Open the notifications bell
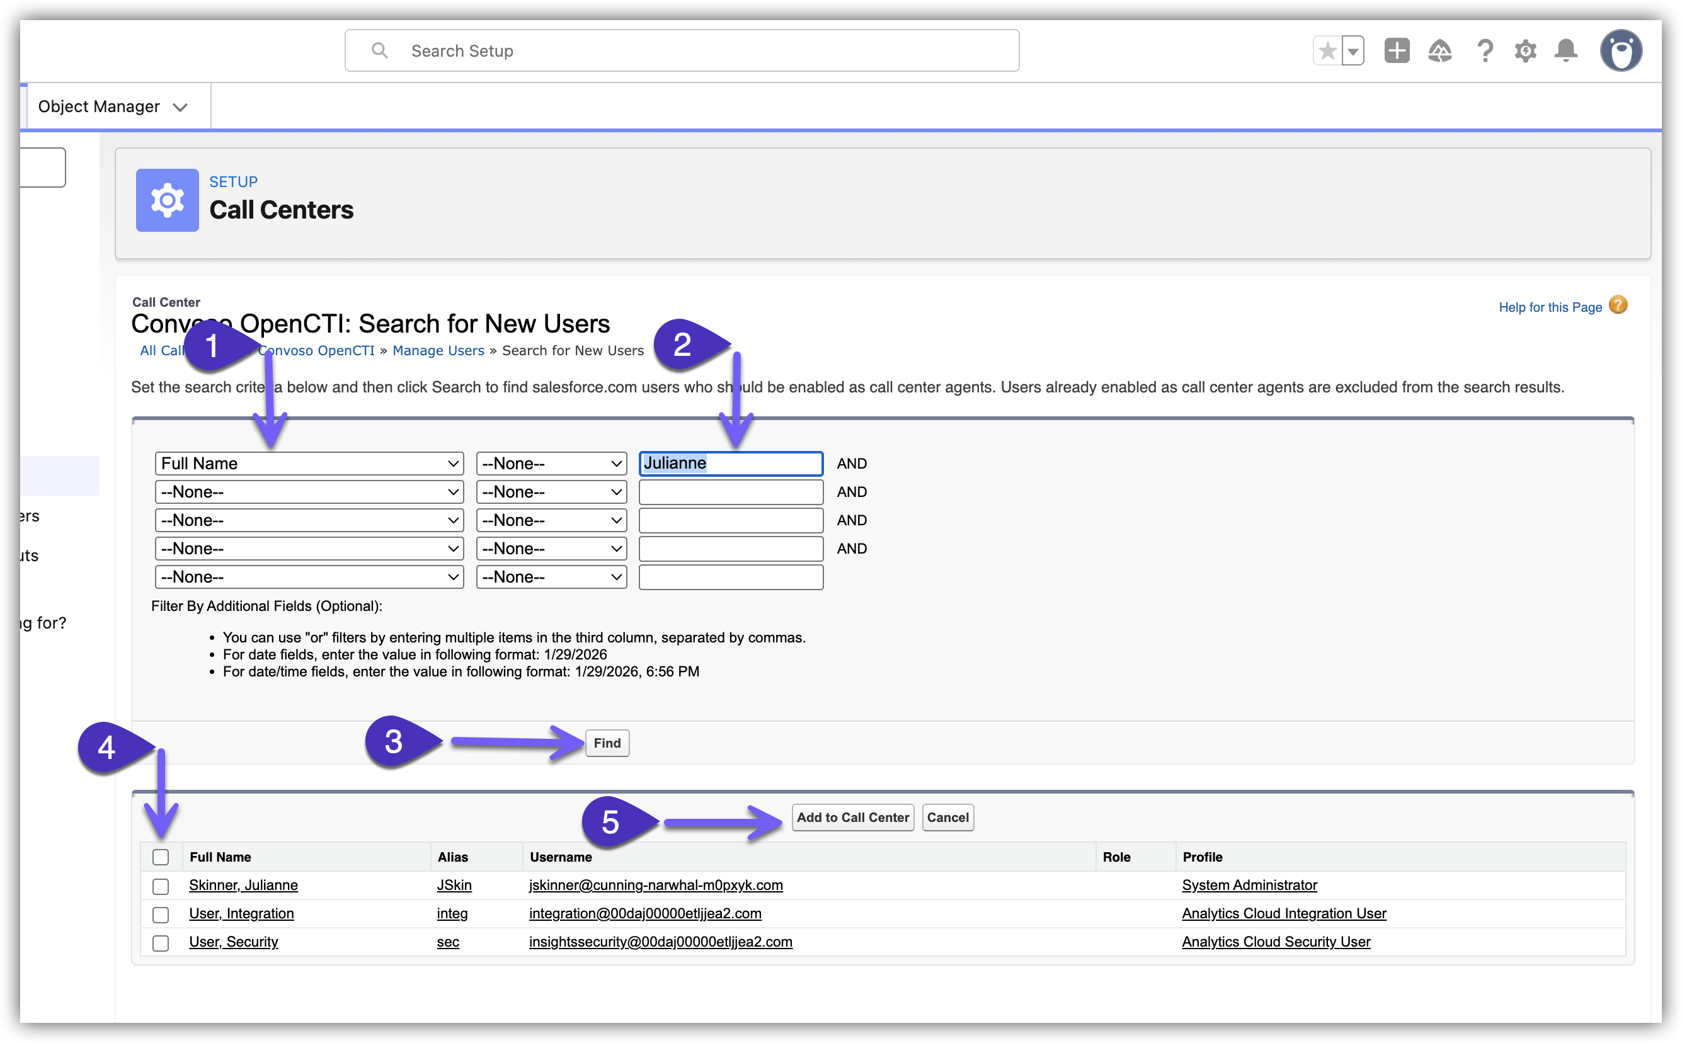 click(1566, 50)
